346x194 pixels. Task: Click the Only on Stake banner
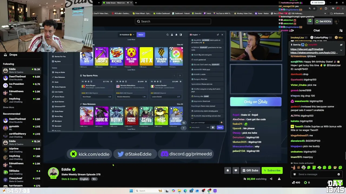(256, 102)
